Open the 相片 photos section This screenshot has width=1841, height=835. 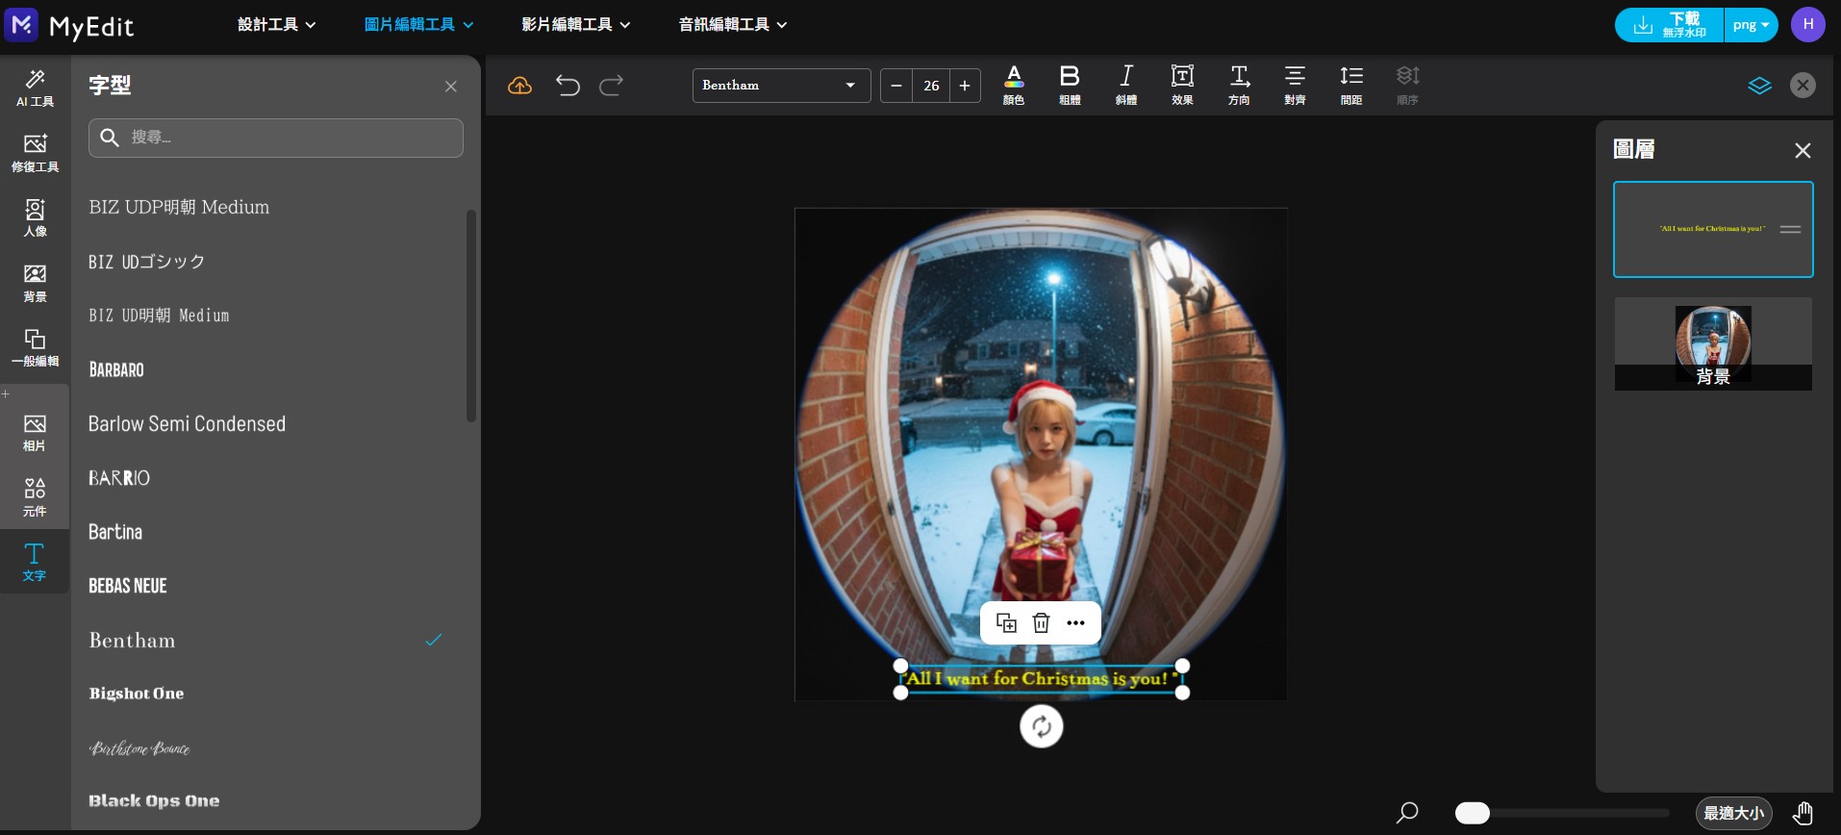35,433
